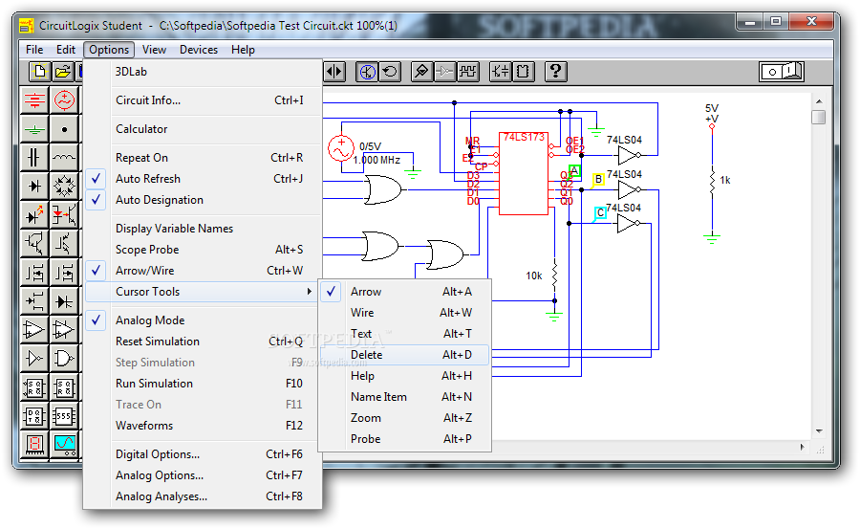
Task: Pick the inductor coil in palette
Action: (64, 158)
